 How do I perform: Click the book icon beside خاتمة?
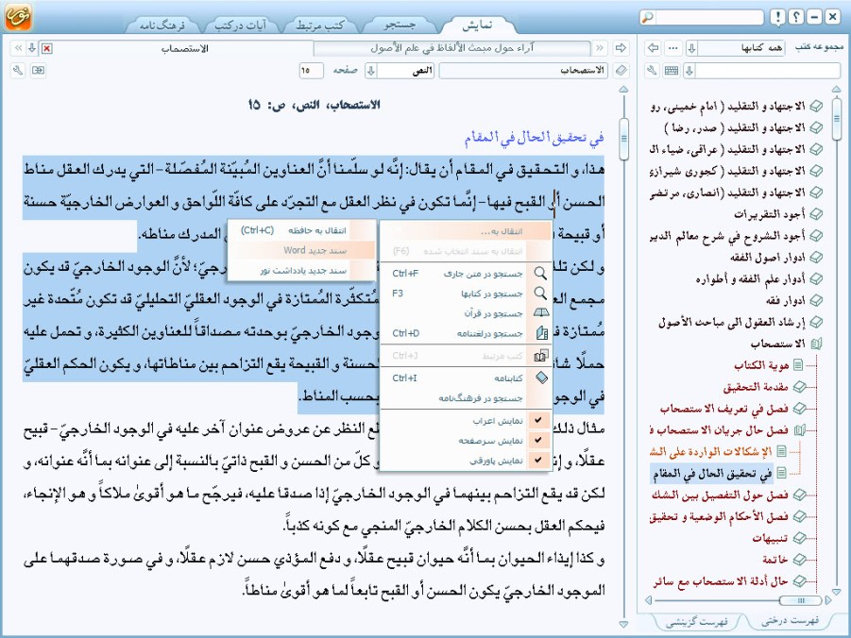click(798, 560)
